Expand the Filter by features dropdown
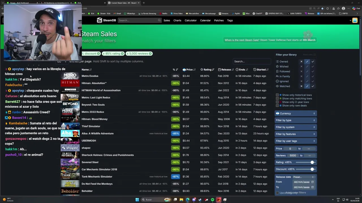The width and height of the screenshot is (362, 203). [x=296, y=134]
